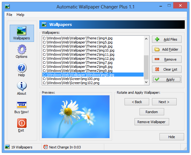This screenshot has height=155, width=191.
Task: Go to previous wallpaper with Back
Action: (137, 102)
